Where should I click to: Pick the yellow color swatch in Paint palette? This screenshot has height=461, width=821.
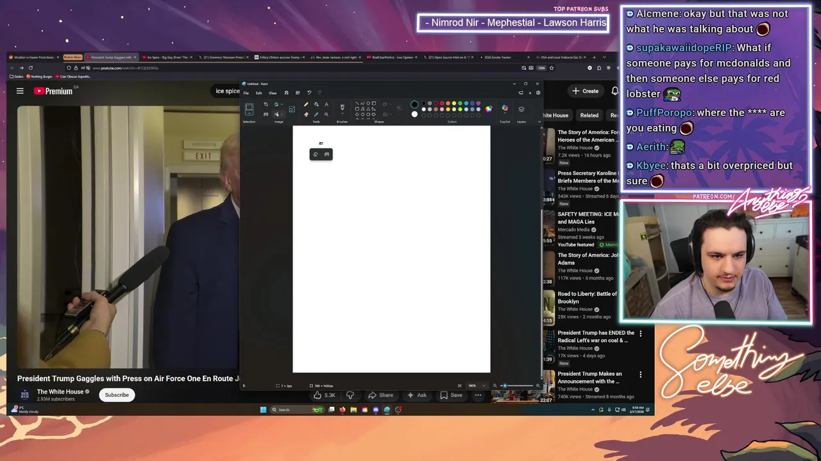coord(454,103)
